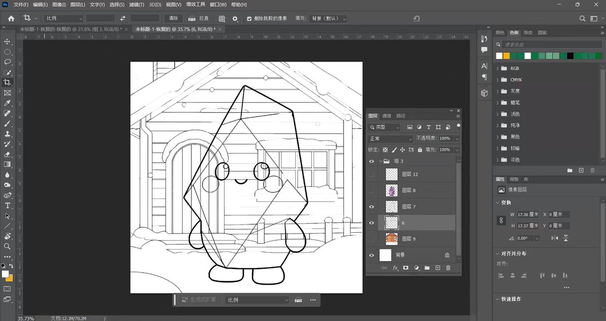Hide the 组 3 group layer
The width and height of the screenshot is (606, 321).
click(x=372, y=161)
